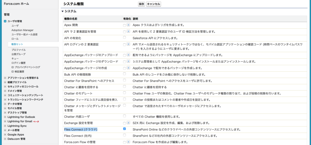Screen dimensions: 311x145
Task: Check Chatter に顧客を招待する checkbox
Action: [124, 86]
